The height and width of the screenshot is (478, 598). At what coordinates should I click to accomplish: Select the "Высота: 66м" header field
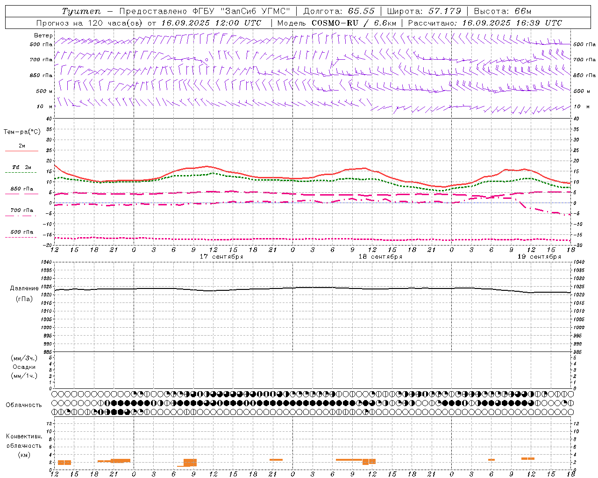[503, 11]
